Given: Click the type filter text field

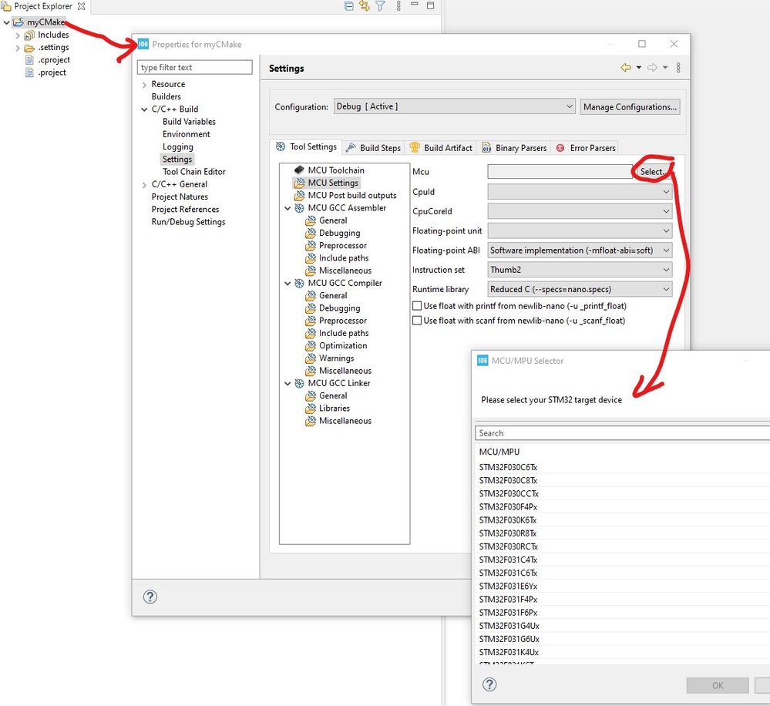Looking at the screenshot, I should [x=194, y=67].
